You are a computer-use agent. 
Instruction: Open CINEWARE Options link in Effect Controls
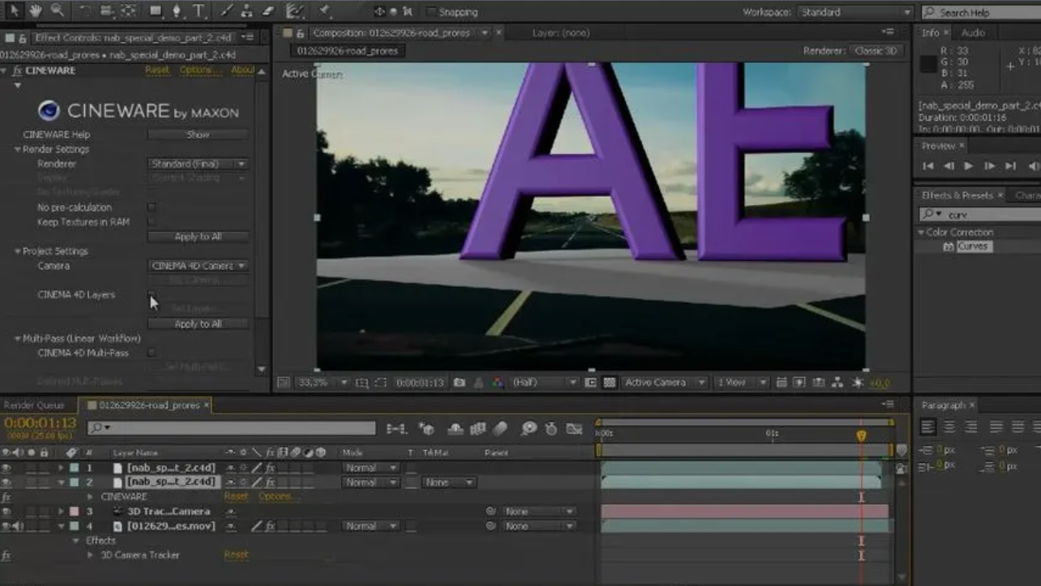point(200,70)
